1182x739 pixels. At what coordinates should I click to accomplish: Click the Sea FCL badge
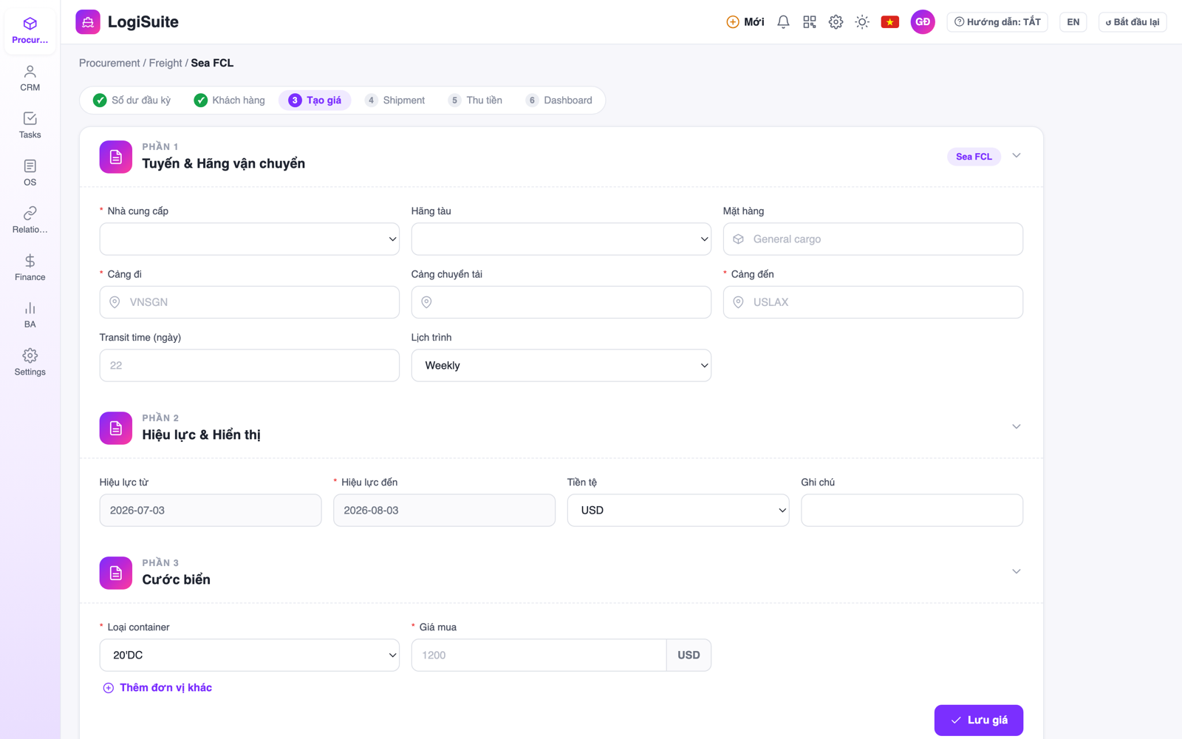click(x=974, y=157)
